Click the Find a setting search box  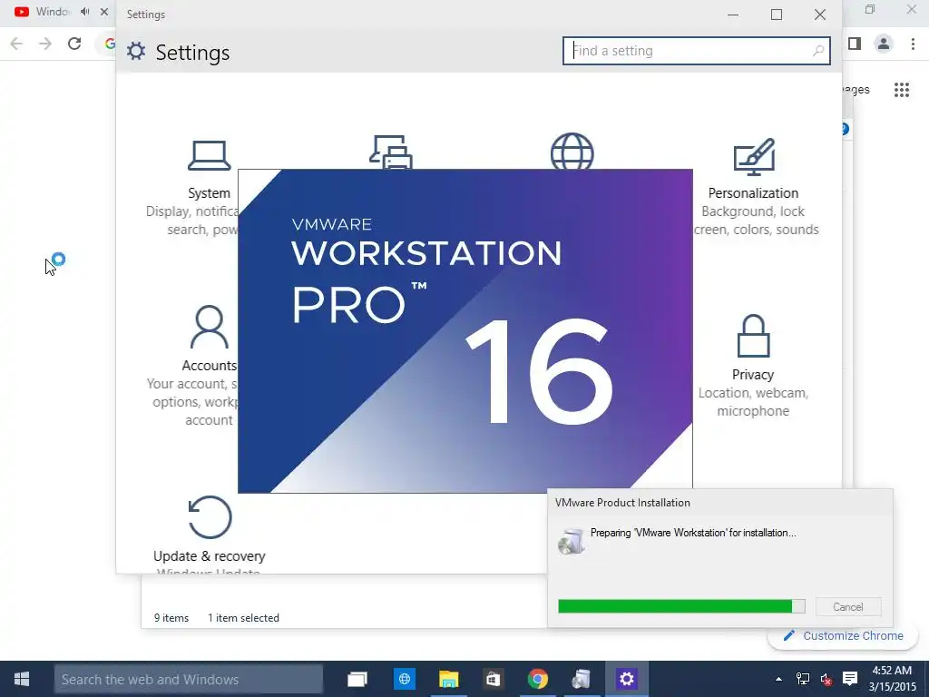(696, 51)
